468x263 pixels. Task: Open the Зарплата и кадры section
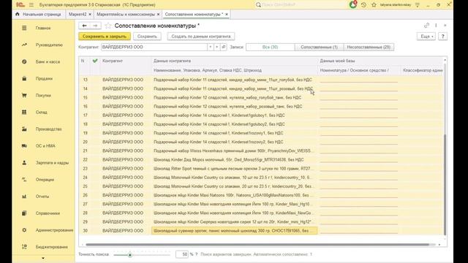(x=43, y=163)
